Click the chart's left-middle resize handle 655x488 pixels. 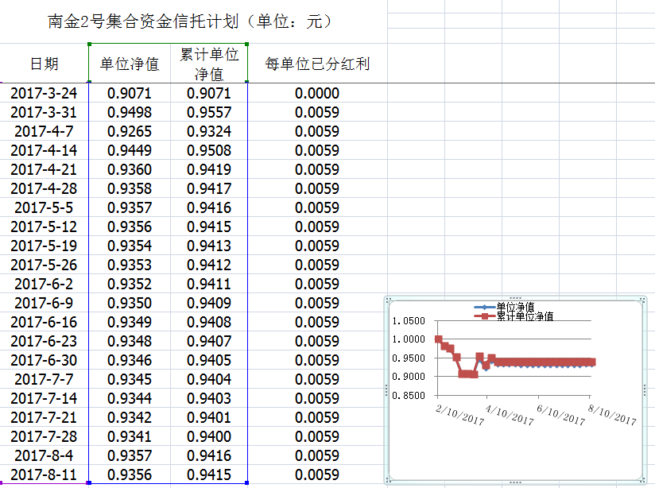point(386,390)
